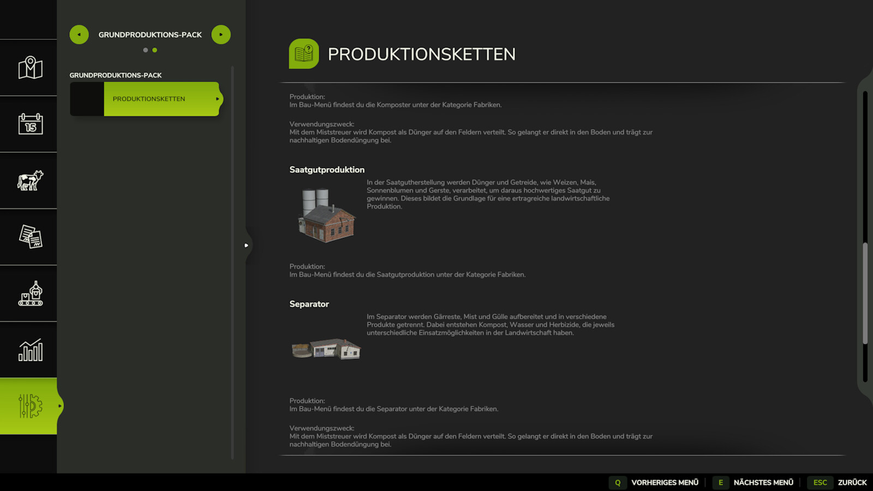
Task: Click the left arrow beside GRUNDPRODUKTIONS-PACK
Action: pyautogui.click(x=79, y=34)
